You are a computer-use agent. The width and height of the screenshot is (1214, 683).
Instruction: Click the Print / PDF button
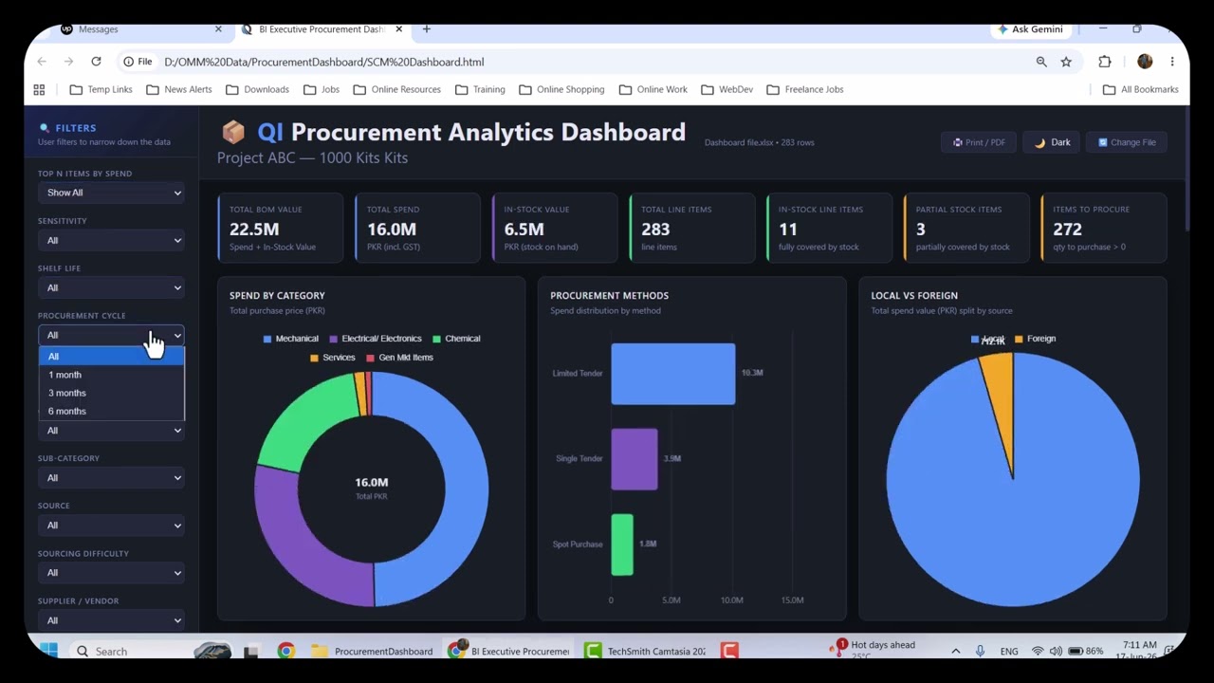click(979, 142)
